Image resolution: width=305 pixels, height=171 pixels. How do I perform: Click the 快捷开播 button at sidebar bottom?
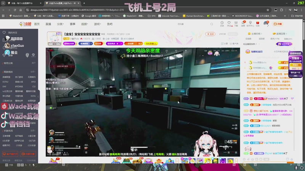pos(28,154)
